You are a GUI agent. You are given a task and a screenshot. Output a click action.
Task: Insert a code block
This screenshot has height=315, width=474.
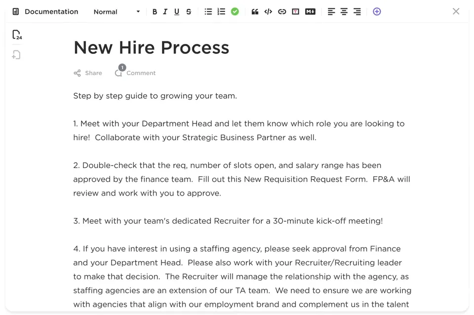point(268,12)
